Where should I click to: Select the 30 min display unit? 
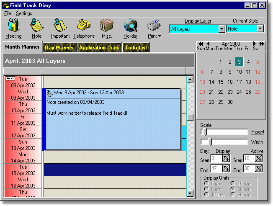tap(233, 189)
